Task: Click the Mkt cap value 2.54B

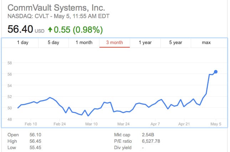Action: pyautogui.click(x=148, y=135)
